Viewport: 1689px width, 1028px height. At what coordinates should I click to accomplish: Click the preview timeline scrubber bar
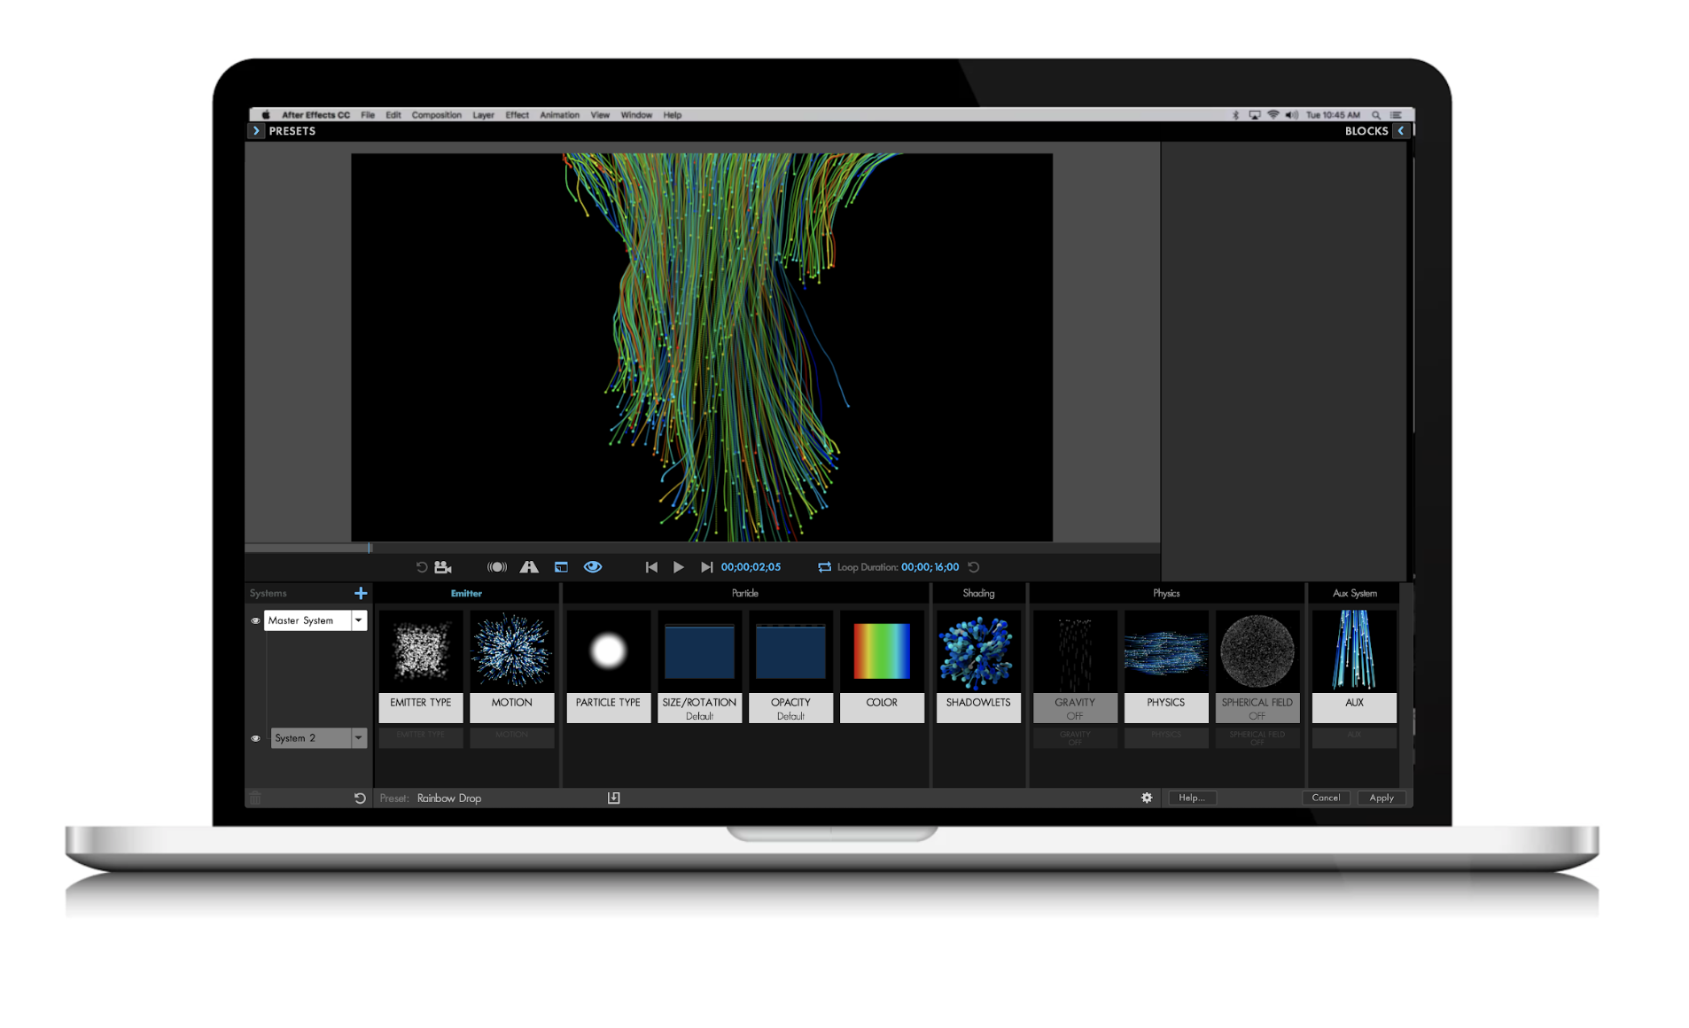(x=702, y=548)
